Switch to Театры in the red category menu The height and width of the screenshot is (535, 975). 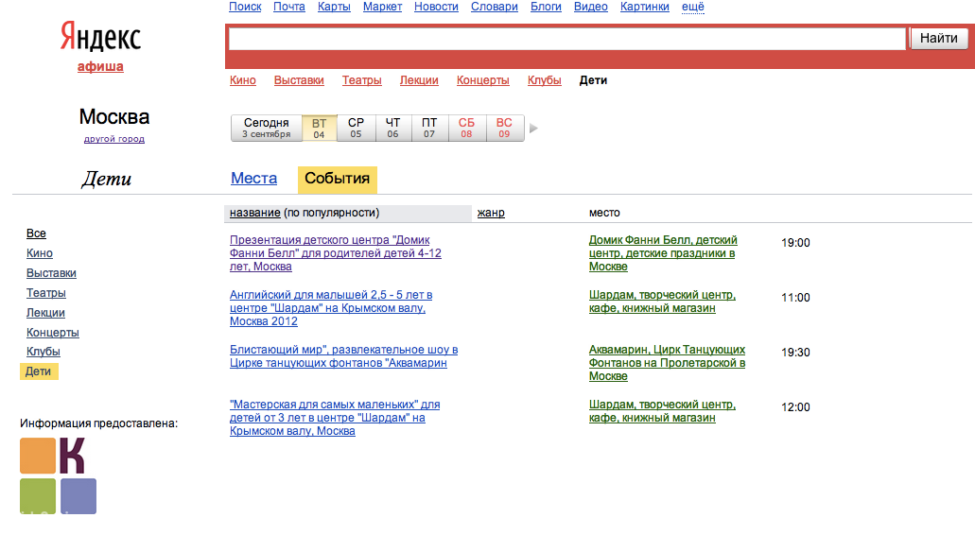[x=362, y=80]
